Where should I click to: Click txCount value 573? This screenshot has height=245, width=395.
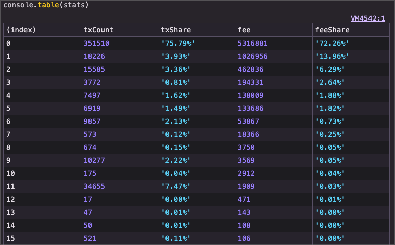tap(90, 134)
